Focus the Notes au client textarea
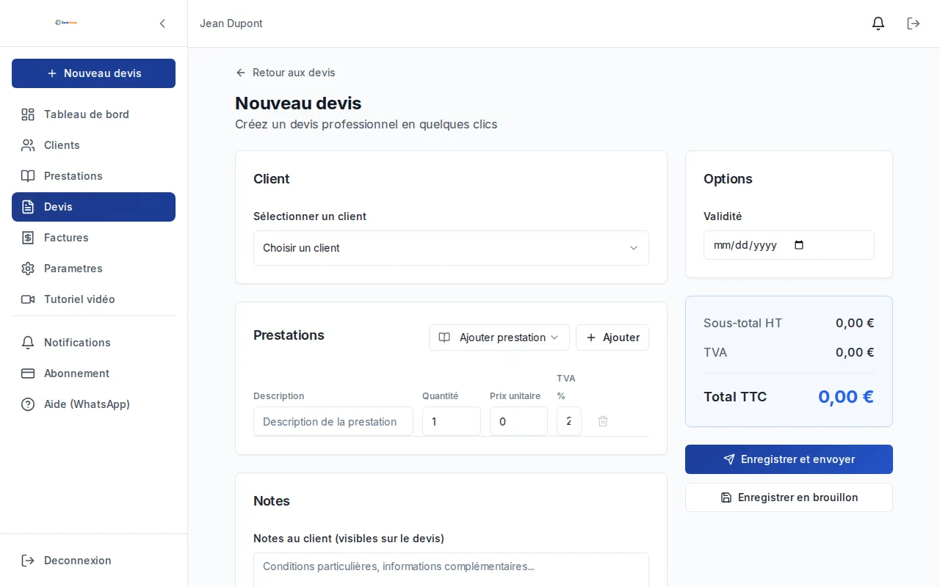This screenshot has height=587, width=940. 451,570
